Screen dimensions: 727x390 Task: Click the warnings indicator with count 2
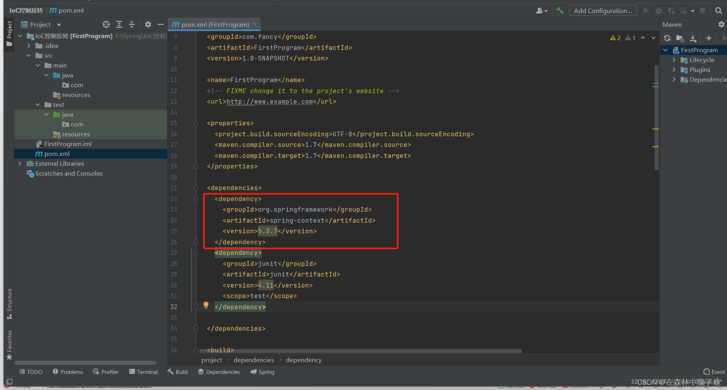click(x=615, y=38)
